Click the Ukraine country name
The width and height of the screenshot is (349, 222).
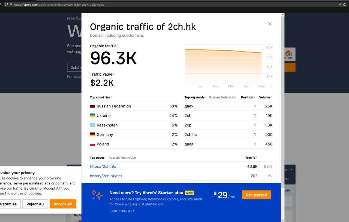coord(104,116)
